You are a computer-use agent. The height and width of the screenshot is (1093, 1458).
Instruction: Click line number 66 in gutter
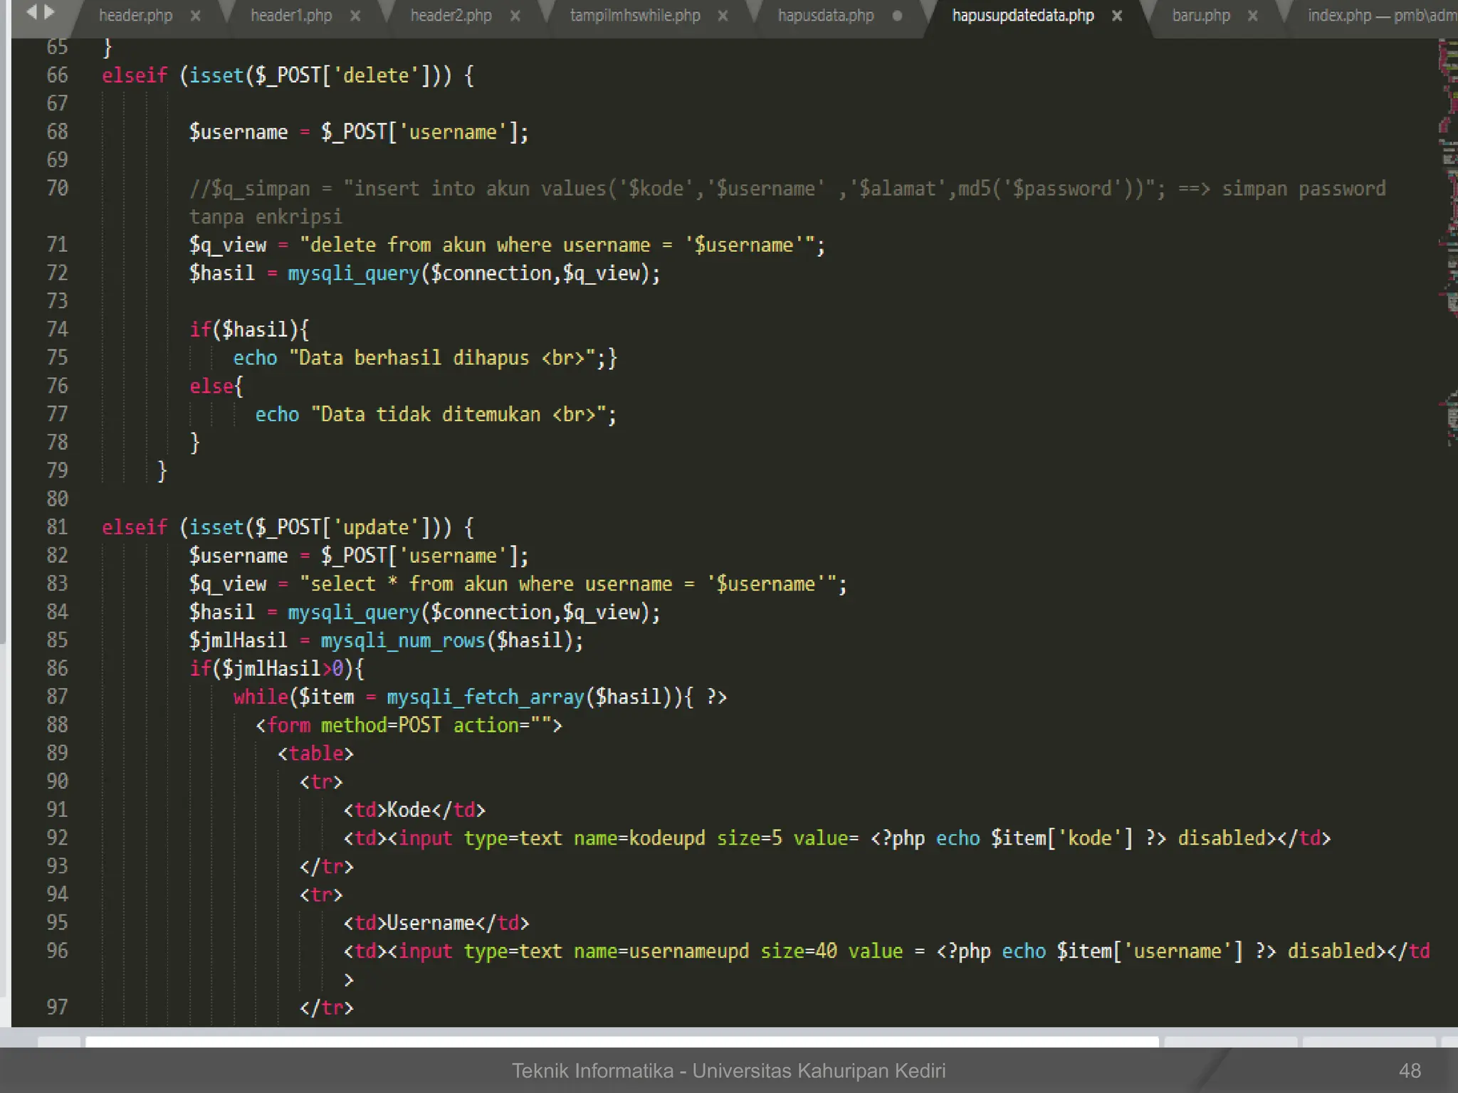pyautogui.click(x=57, y=75)
